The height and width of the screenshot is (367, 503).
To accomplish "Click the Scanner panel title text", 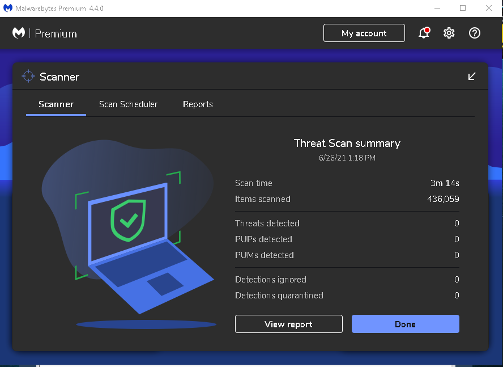I will coord(59,77).
